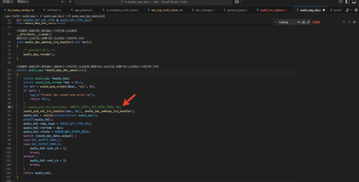The height and width of the screenshot is (182, 359).
Task: Switch to the app_protocol.c tab
Action: point(83,10)
